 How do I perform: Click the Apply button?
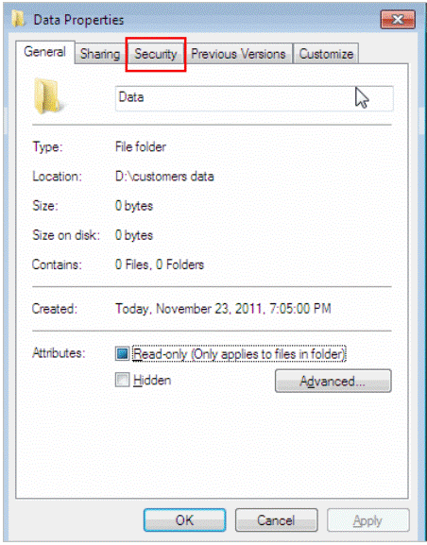367,520
